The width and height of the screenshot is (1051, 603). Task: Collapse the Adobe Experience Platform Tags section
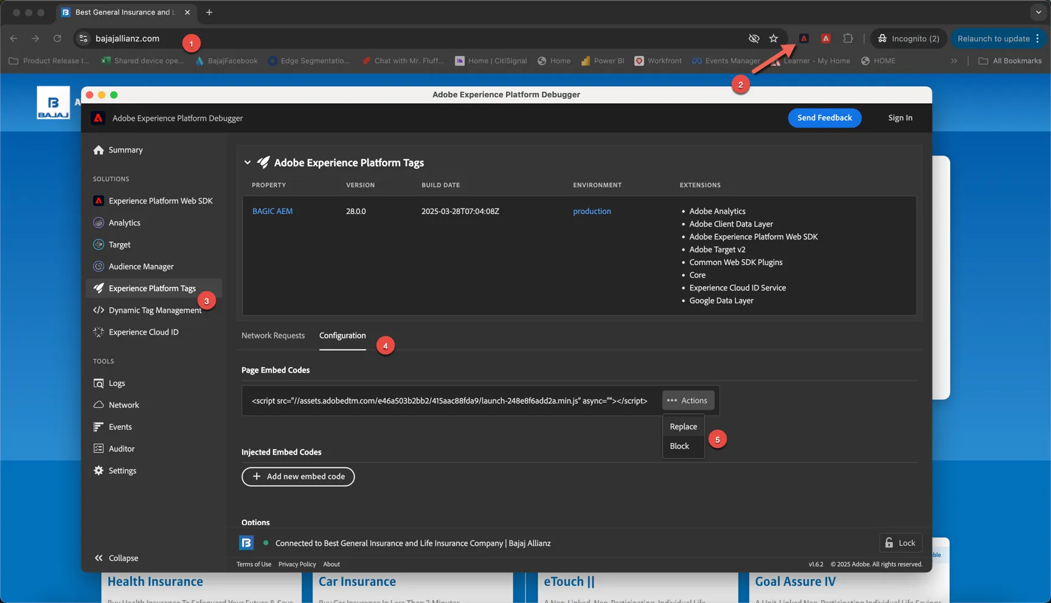tap(248, 163)
